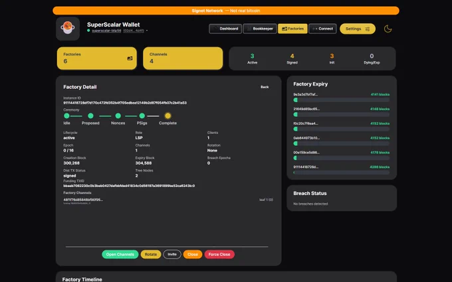The image size is (452, 282).
Task: Click the Invite button
Action: (x=172, y=254)
